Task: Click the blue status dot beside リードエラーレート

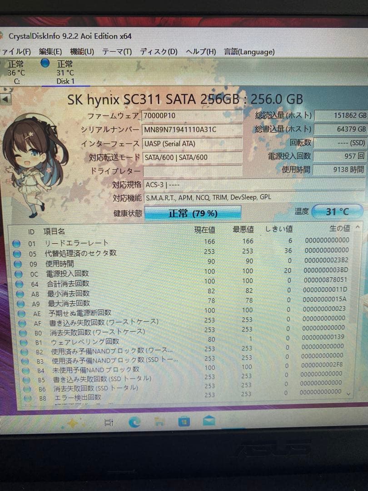Action: click(x=18, y=242)
